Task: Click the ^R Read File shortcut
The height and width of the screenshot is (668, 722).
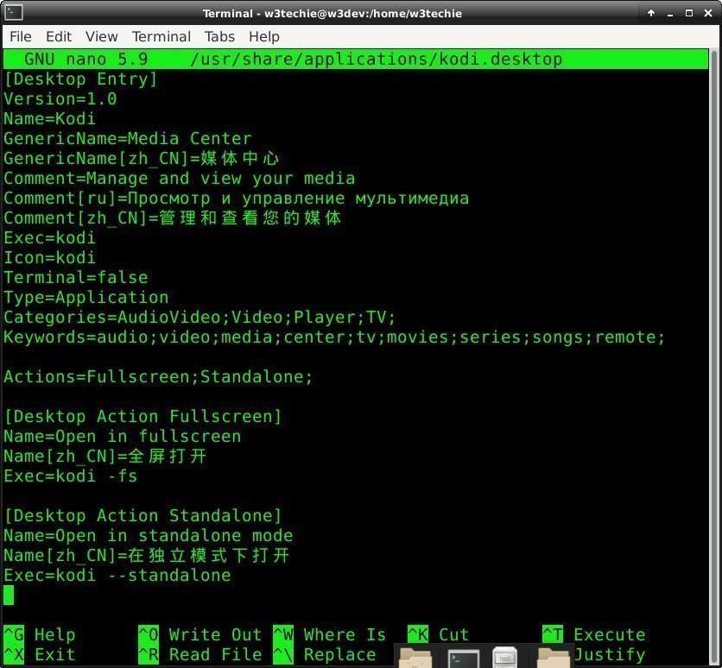Action: click(199, 654)
